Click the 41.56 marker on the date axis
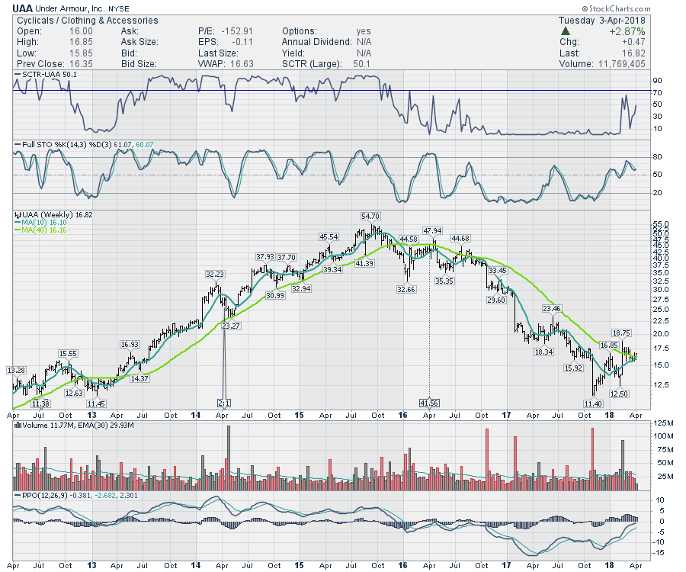 428,403
